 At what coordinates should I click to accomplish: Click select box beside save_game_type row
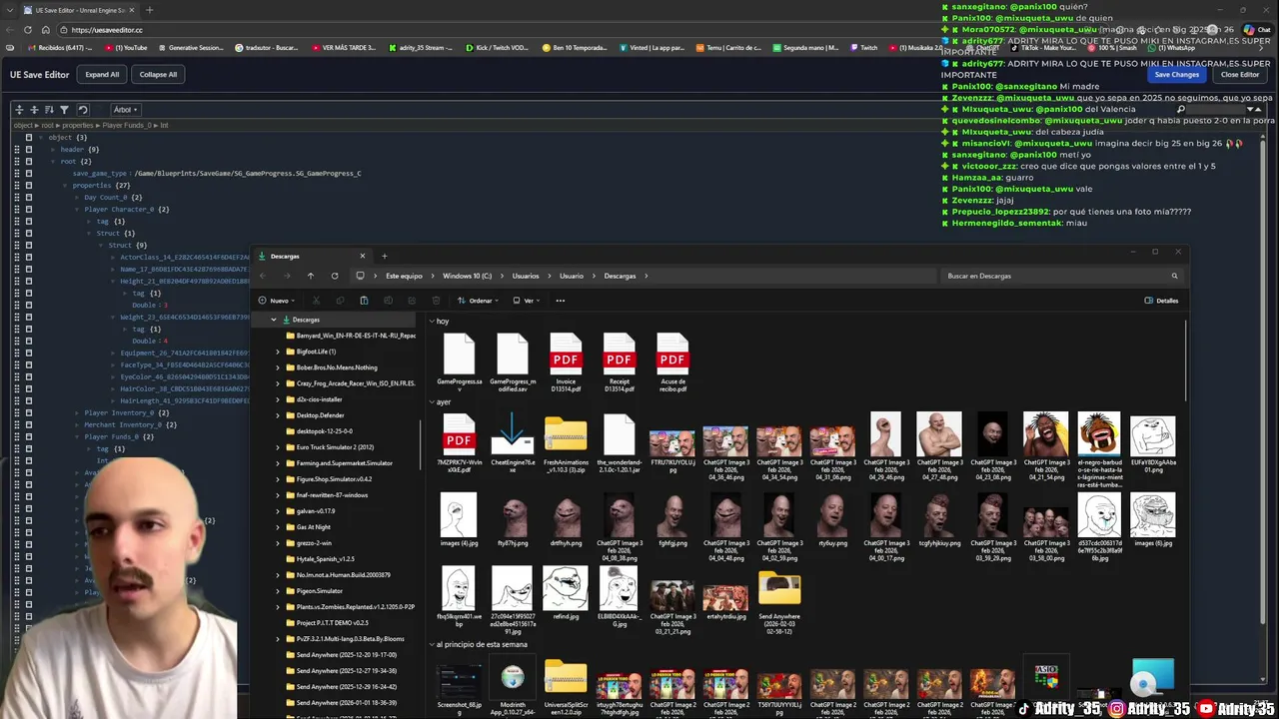click(28, 173)
